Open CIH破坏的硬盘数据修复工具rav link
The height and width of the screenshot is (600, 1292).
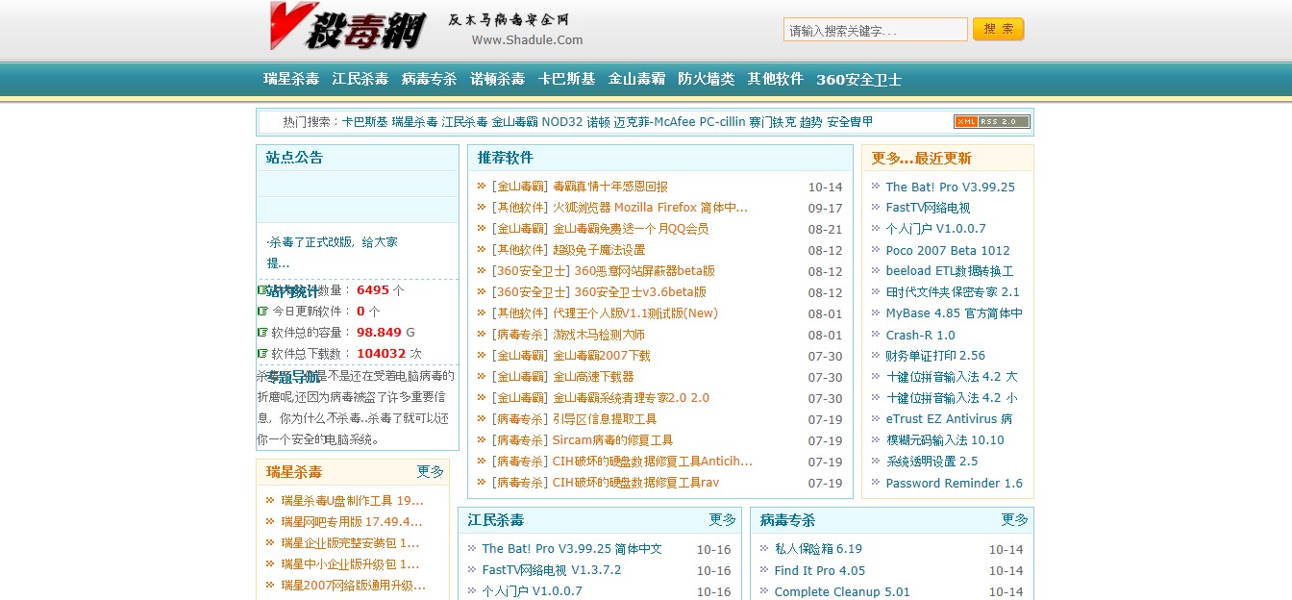tap(635, 483)
